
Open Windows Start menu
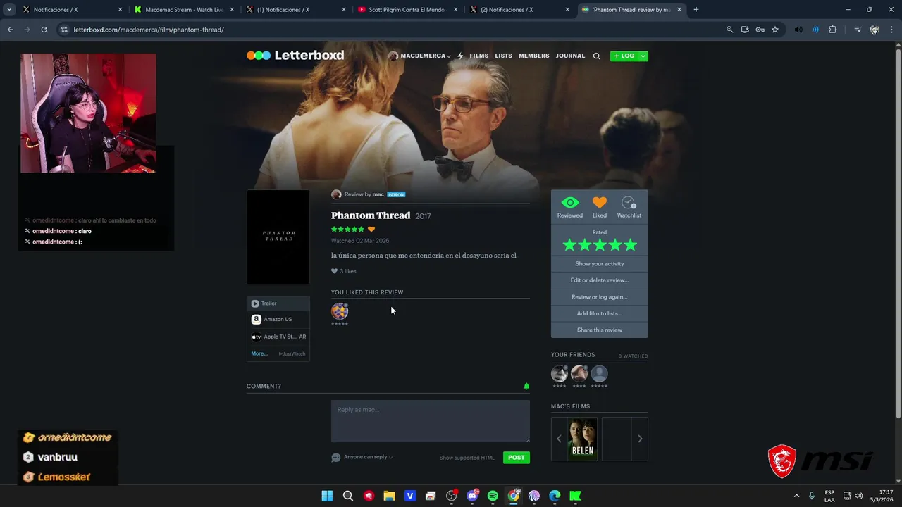tap(327, 496)
